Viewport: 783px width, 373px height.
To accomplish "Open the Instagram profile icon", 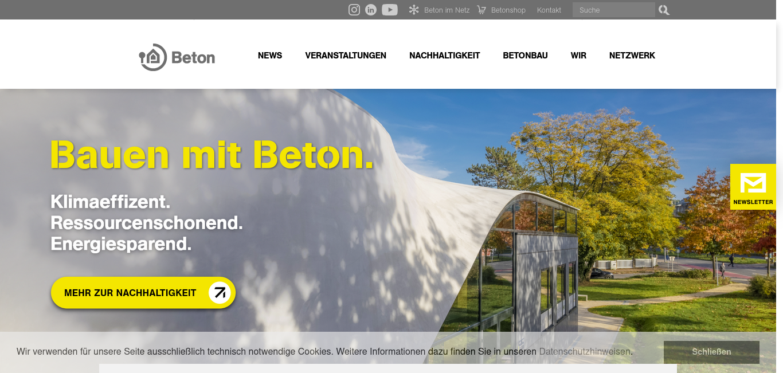I will [x=354, y=10].
